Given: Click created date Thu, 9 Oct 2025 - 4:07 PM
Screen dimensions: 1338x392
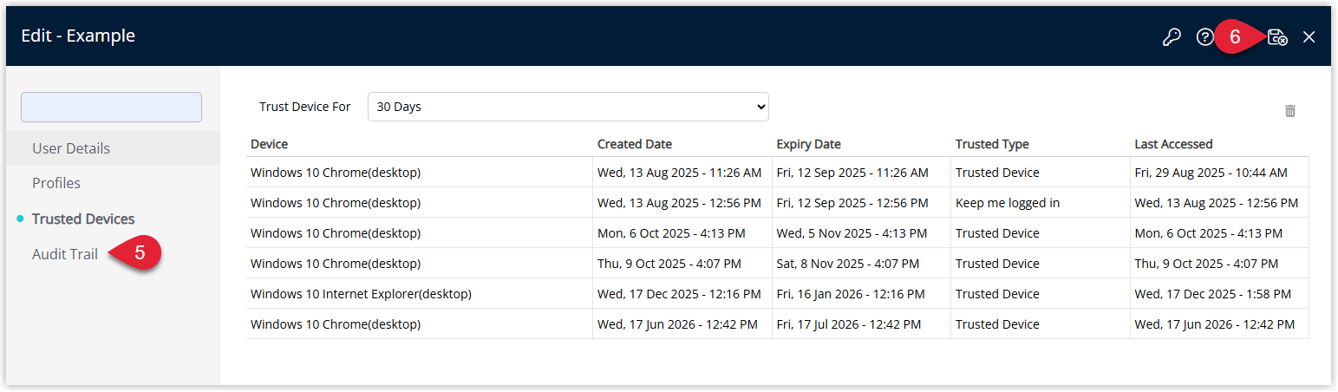Looking at the screenshot, I should (x=669, y=264).
